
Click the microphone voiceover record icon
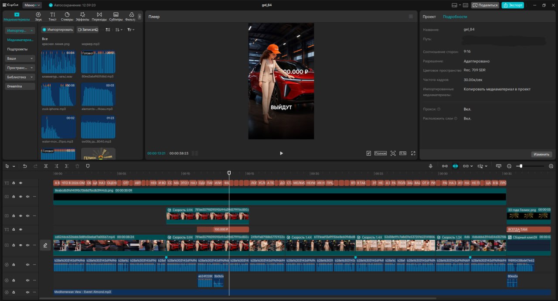pyautogui.click(x=431, y=166)
